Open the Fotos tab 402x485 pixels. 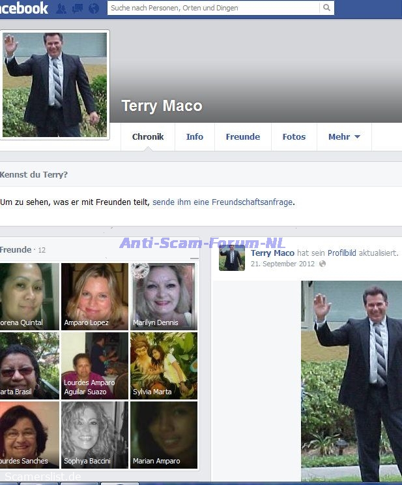point(294,136)
